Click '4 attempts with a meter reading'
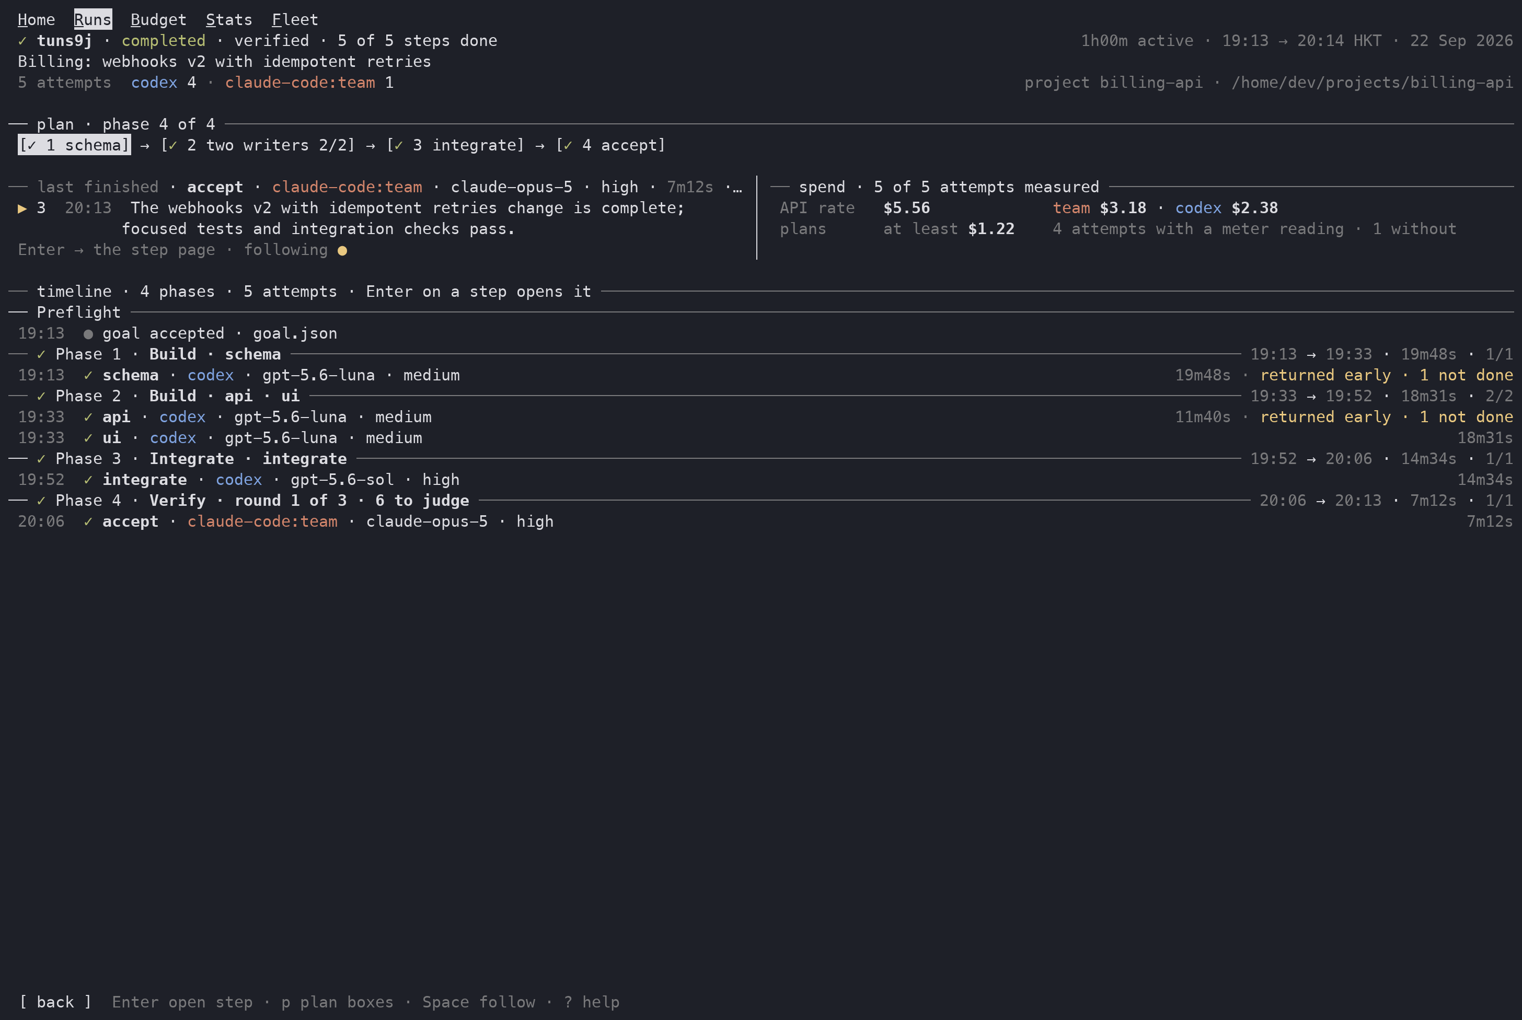Screen dimensions: 1522x1020 [x=1198, y=228]
